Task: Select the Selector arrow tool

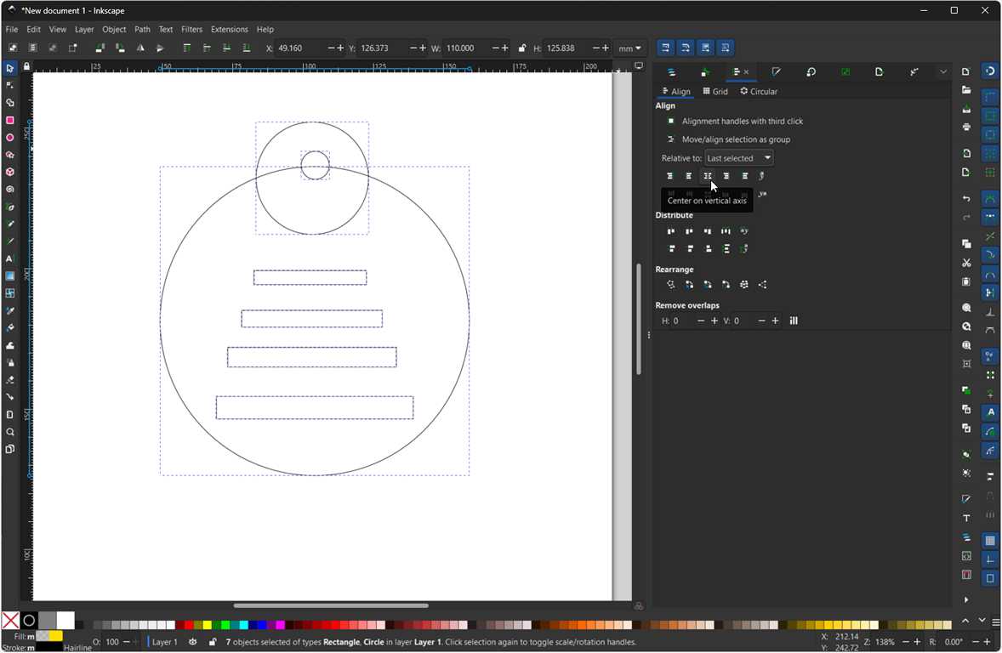Action: (x=9, y=68)
